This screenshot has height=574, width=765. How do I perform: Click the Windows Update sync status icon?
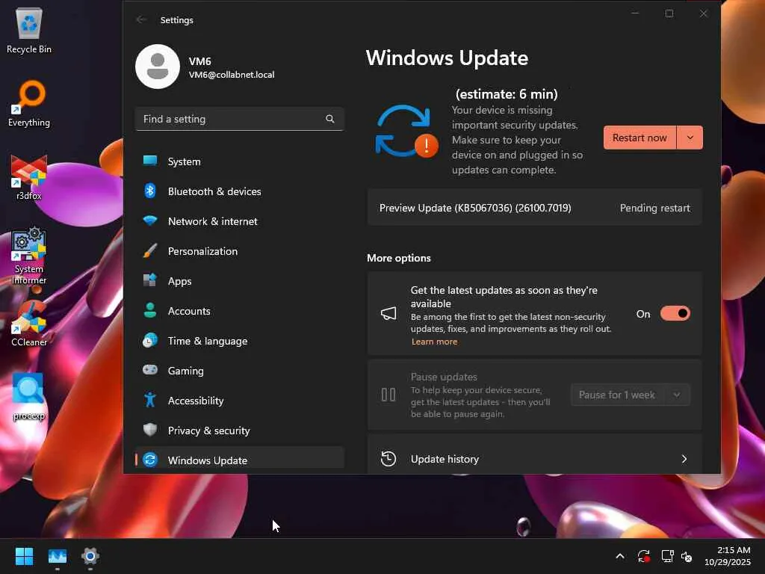(406, 131)
